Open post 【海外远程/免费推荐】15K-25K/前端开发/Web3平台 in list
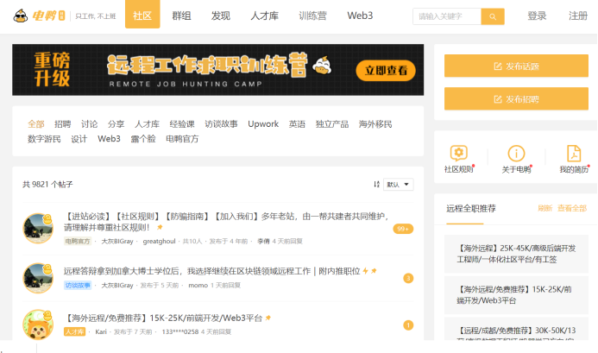The image size is (598, 353). [x=163, y=318]
